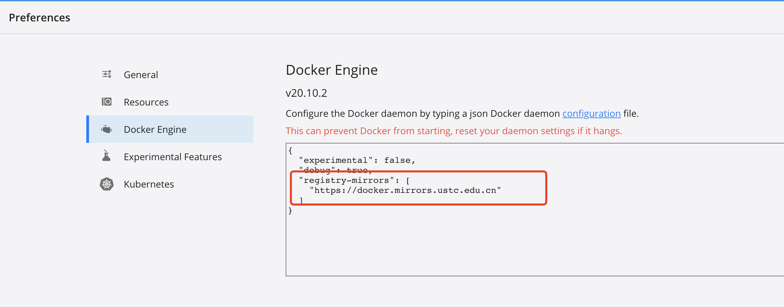The height and width of the screenshot is (307, 784).
Task: Select the highlighted Docker Engine entry
Action: [155, 129]
